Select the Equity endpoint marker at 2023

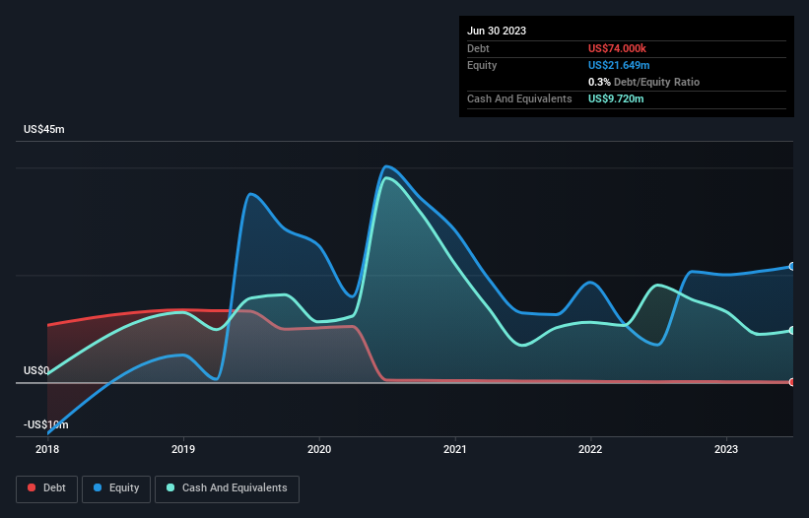tap(792, 267)
